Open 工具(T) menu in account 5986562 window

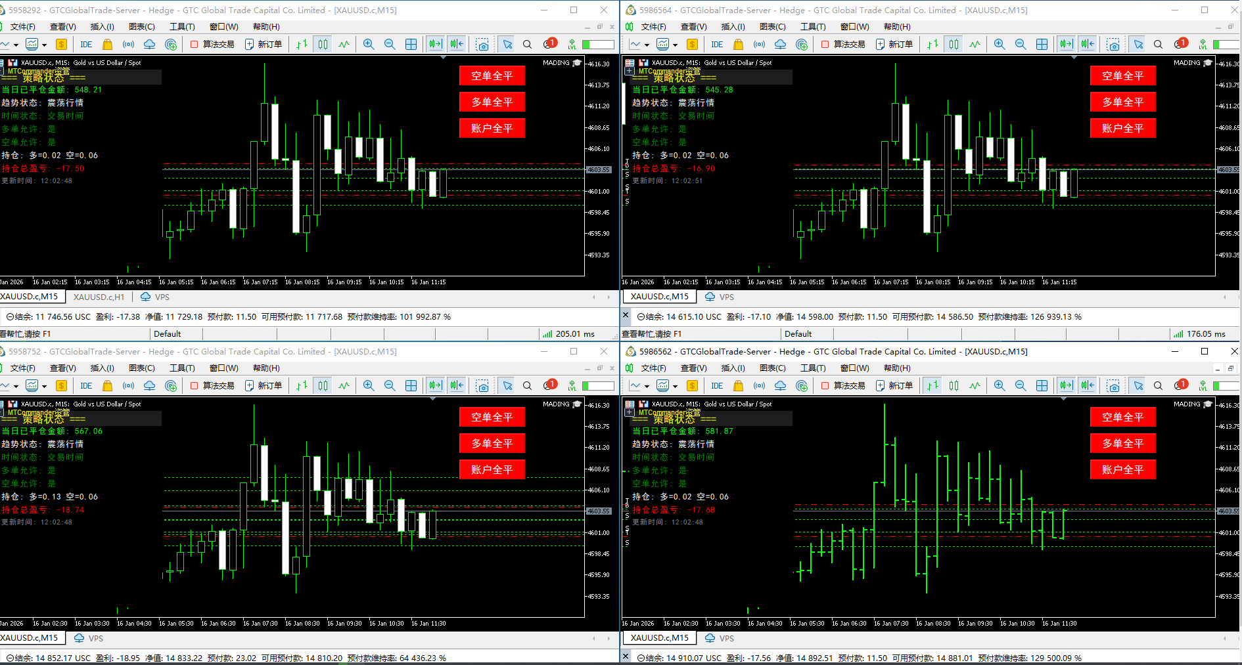point(813,368)
